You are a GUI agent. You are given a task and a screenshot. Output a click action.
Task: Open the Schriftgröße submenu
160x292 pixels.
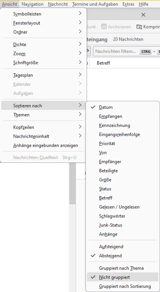pyautogui.click(x=43, y=63)
